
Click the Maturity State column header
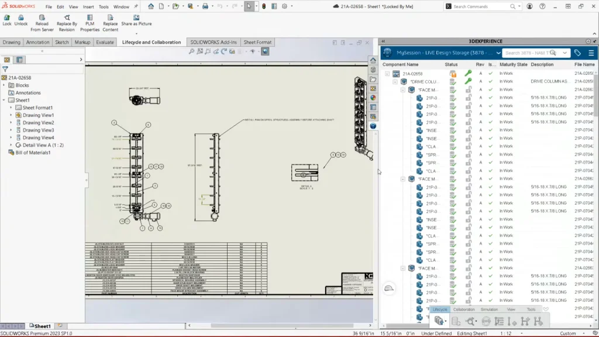(x=513, y=64)
